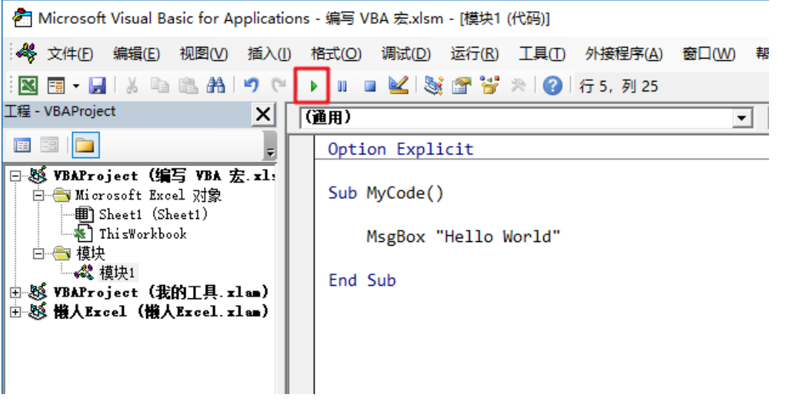
Task: Collapse the Microsoft Excel 对象 folder
Action: point(39,195)
